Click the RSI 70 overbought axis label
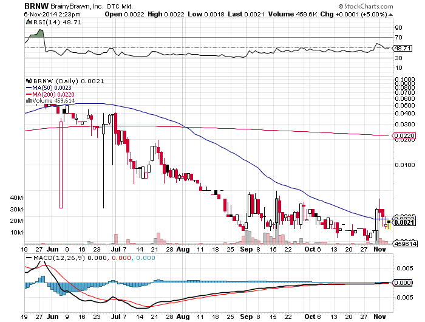Screen dimensions: 425x322 tap(398, 38)
